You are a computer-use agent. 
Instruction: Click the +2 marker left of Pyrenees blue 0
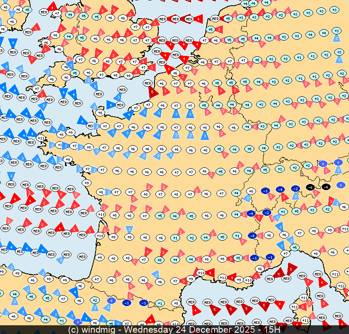tap(95, 300)
